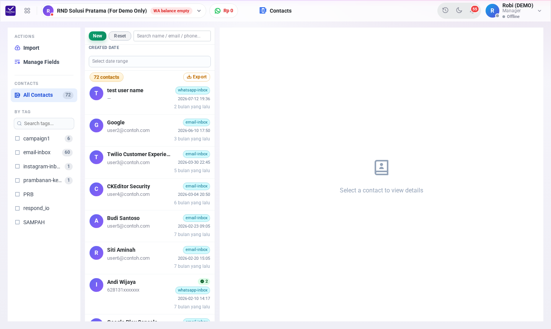Click the green New button
Viewport: 551px width, 329px height.
pos(98,36)
